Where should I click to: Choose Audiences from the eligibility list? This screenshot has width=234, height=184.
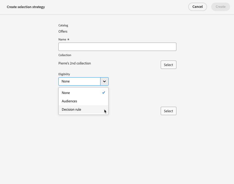[69, 101]
